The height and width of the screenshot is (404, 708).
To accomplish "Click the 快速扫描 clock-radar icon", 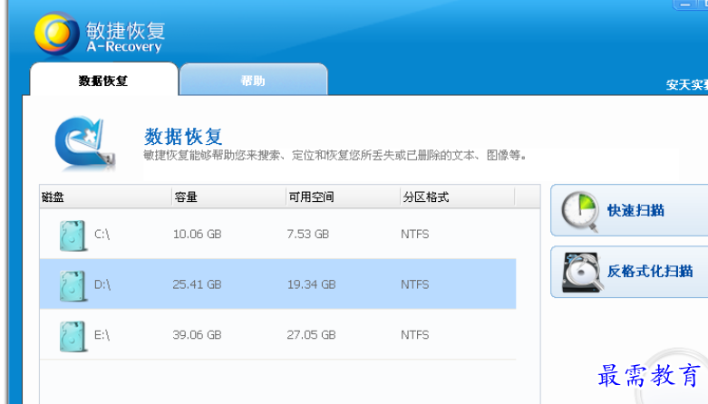I will click(579, 210).
